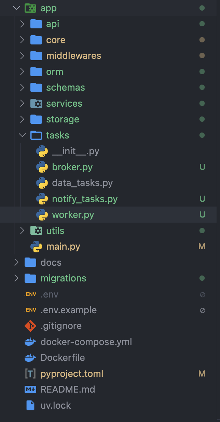Click the green status dot beside core

tap(202, 40)
